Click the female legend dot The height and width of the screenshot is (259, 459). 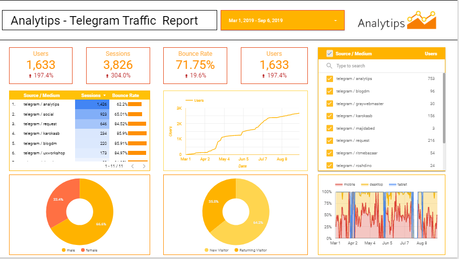pos(83,250)
